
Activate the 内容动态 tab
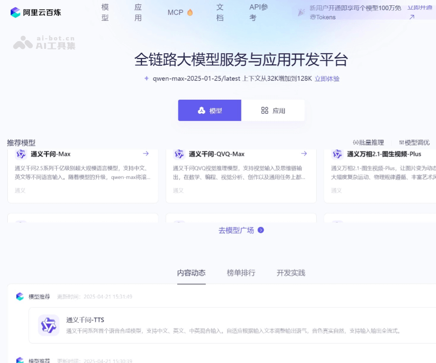tap(191, 272)
